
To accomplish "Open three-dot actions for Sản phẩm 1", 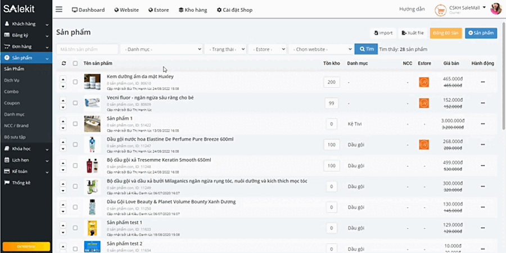I will (482, 124).
